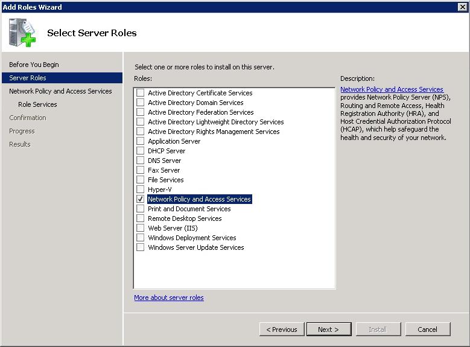Screen dimensions: 470x347
Task: Check Active Directory Certificate Services box
Action: 141,93
